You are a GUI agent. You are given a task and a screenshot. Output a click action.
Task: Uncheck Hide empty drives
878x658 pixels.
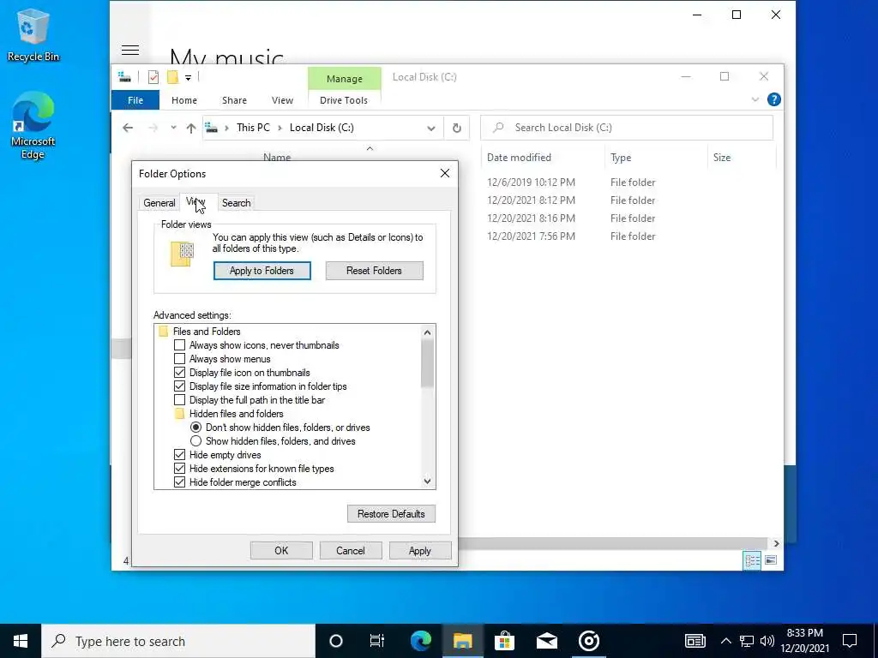(x=179, y=455)
